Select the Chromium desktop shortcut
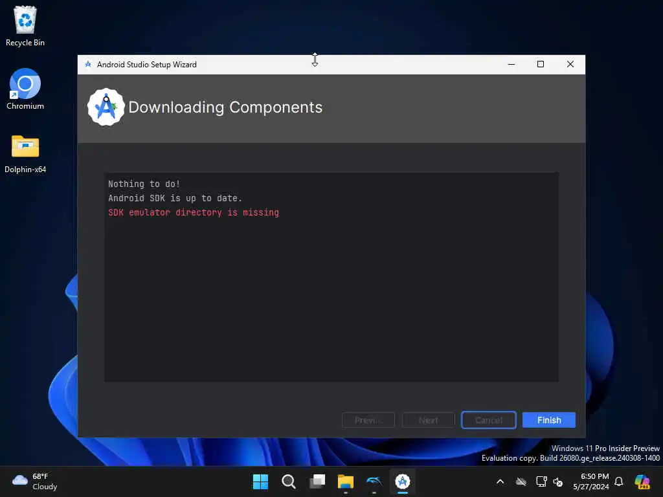The height and width of the screenshot is (497, 663). [25, 89]
